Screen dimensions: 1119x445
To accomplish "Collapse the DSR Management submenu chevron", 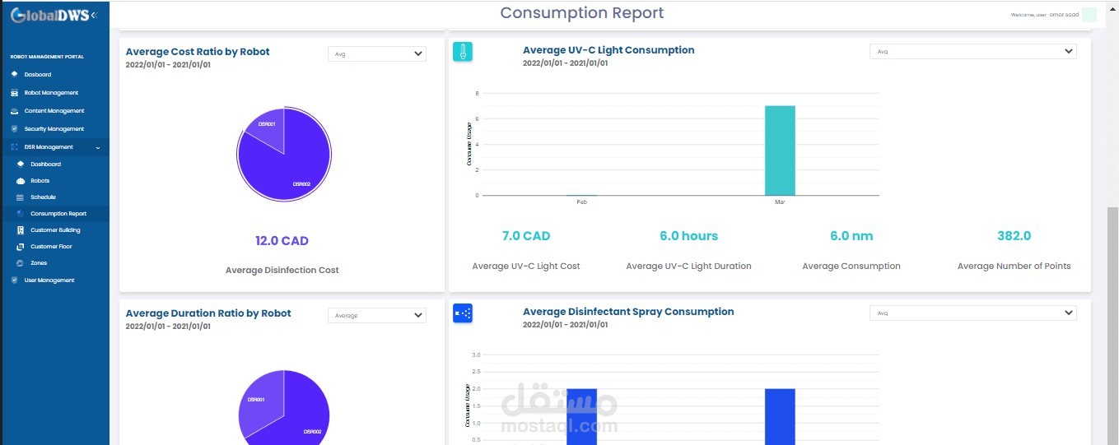I will (98, 147).
